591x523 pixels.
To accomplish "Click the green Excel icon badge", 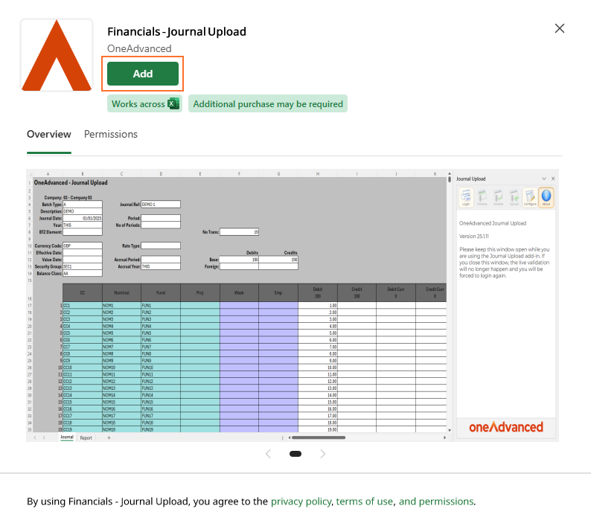I will 174,104.
